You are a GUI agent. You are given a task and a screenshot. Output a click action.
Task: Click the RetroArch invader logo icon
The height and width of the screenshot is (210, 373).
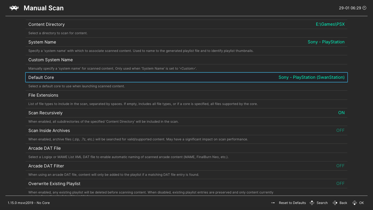click(14, 8)
